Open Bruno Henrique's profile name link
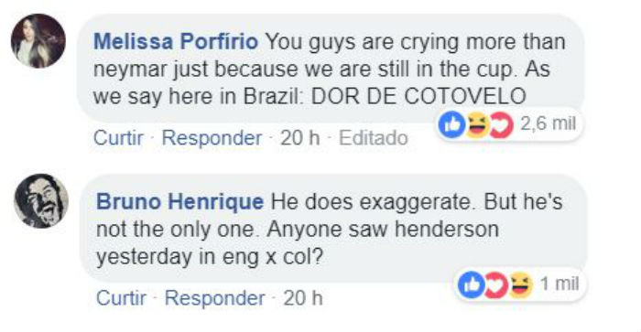641x332 pixels. click(179, 201)
